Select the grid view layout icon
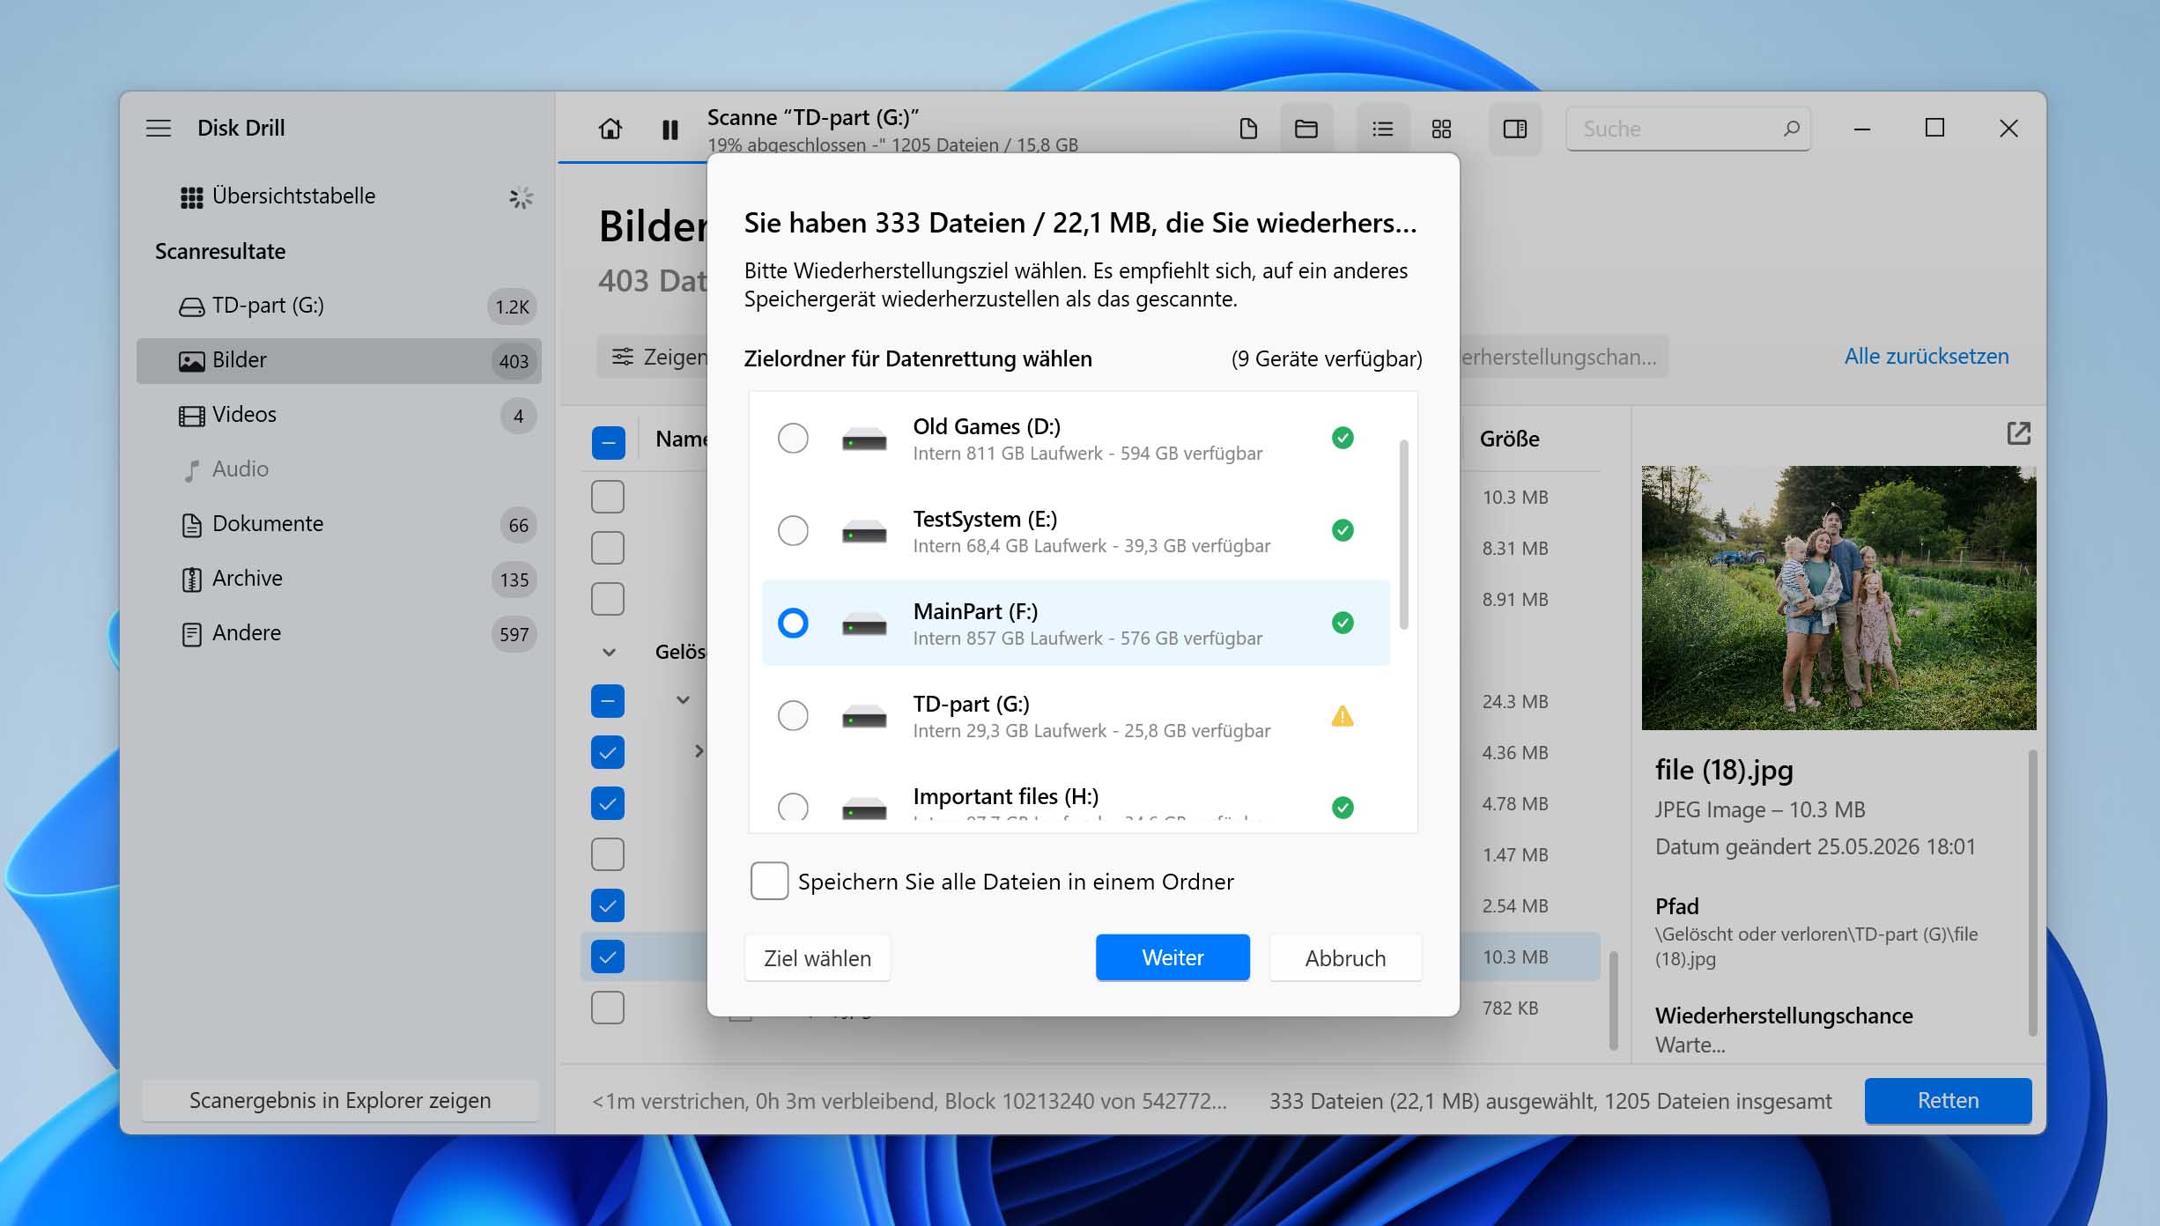 click(1441, 129)
